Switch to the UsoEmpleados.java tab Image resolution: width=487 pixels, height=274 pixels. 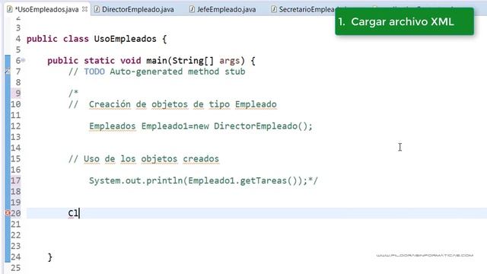[x=46, y=9]
